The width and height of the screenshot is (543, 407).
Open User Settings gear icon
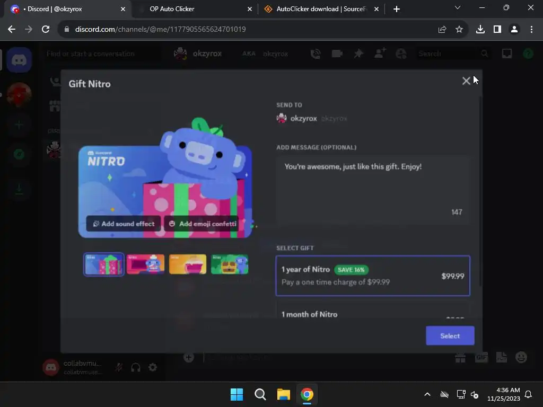(153, 367)
